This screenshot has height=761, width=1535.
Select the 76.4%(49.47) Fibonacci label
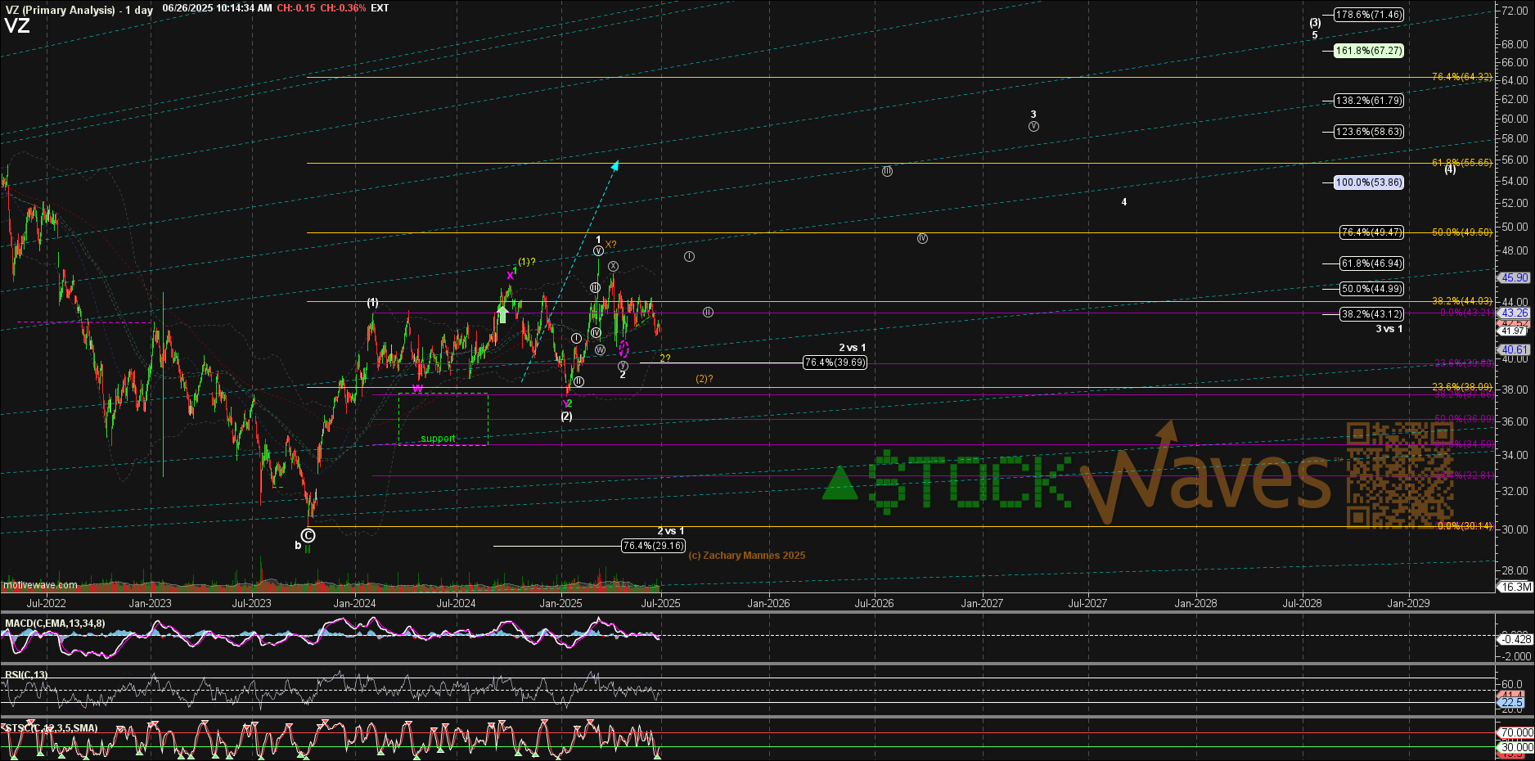click(1371, 232)
